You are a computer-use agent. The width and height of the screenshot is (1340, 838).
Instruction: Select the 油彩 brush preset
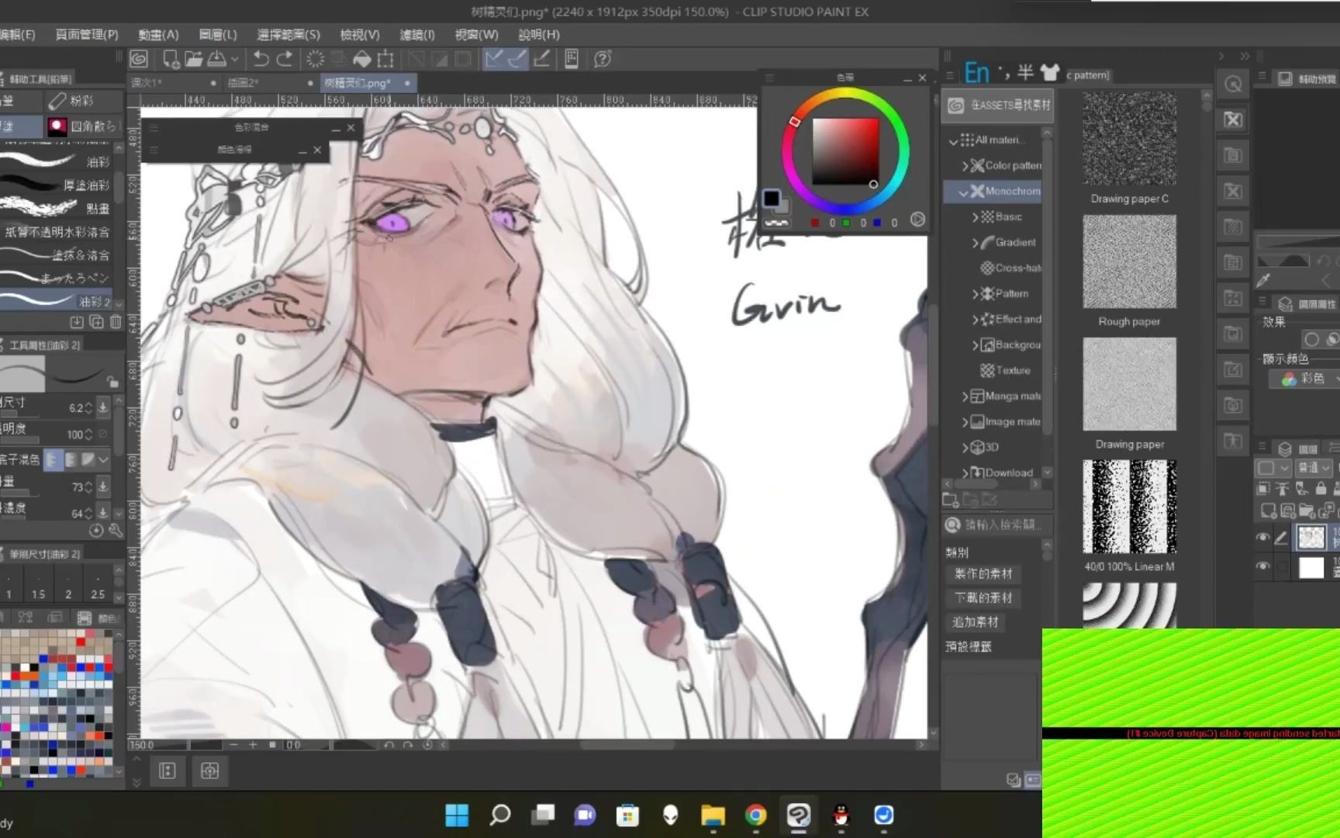(x=57, y=161)
